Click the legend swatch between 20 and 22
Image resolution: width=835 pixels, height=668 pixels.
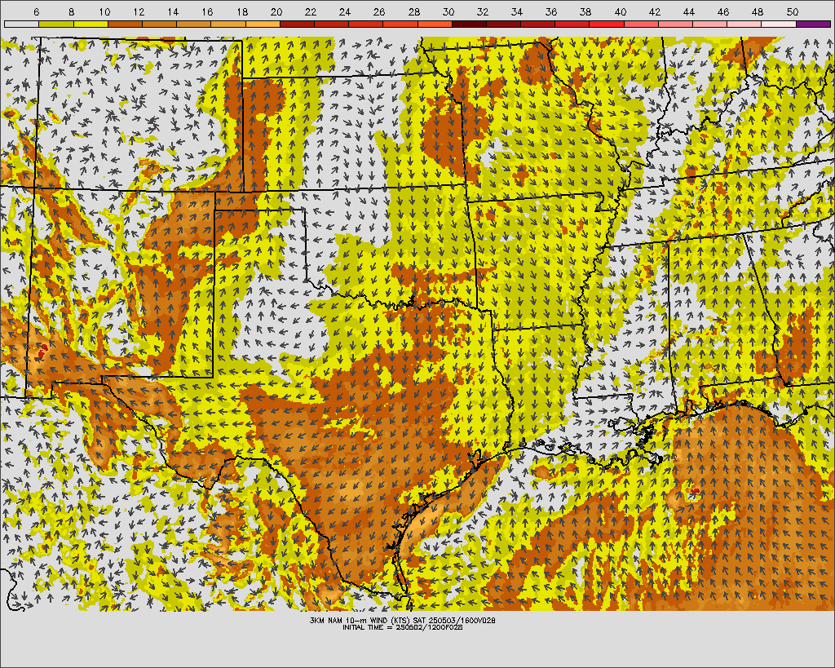click(x=297, y=24)
